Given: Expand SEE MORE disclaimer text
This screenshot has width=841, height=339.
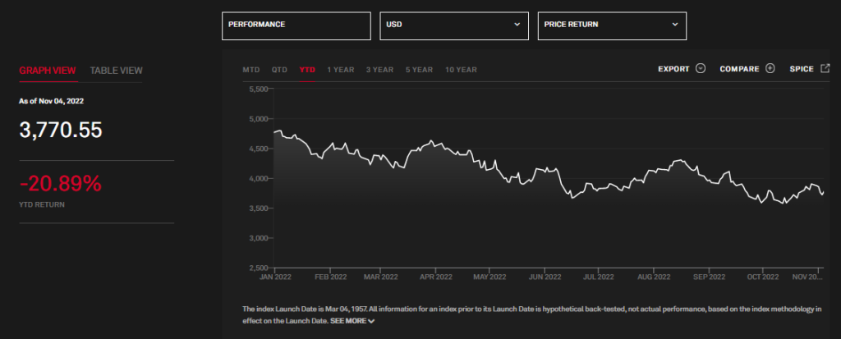Looking at the screenshot, I should point(352,321).
